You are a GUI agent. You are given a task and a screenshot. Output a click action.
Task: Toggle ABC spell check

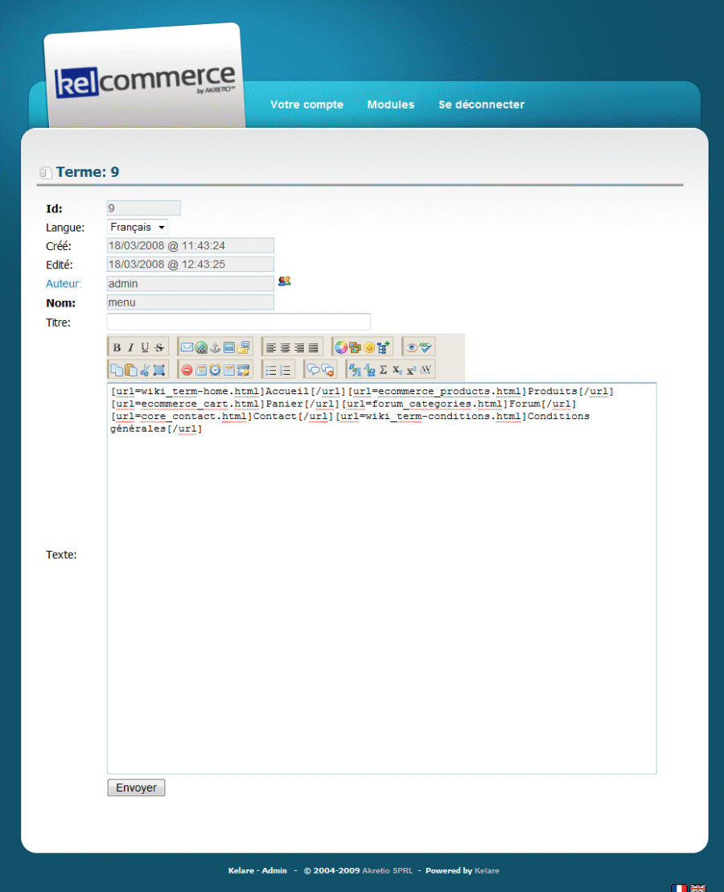(426, 347)
